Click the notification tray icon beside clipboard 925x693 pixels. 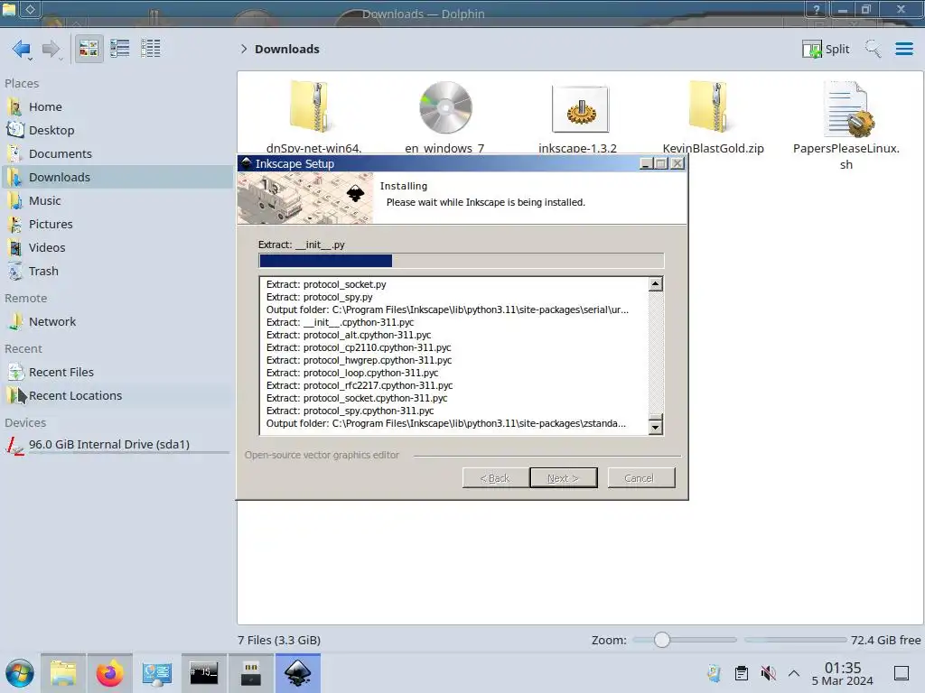[715, 673]
